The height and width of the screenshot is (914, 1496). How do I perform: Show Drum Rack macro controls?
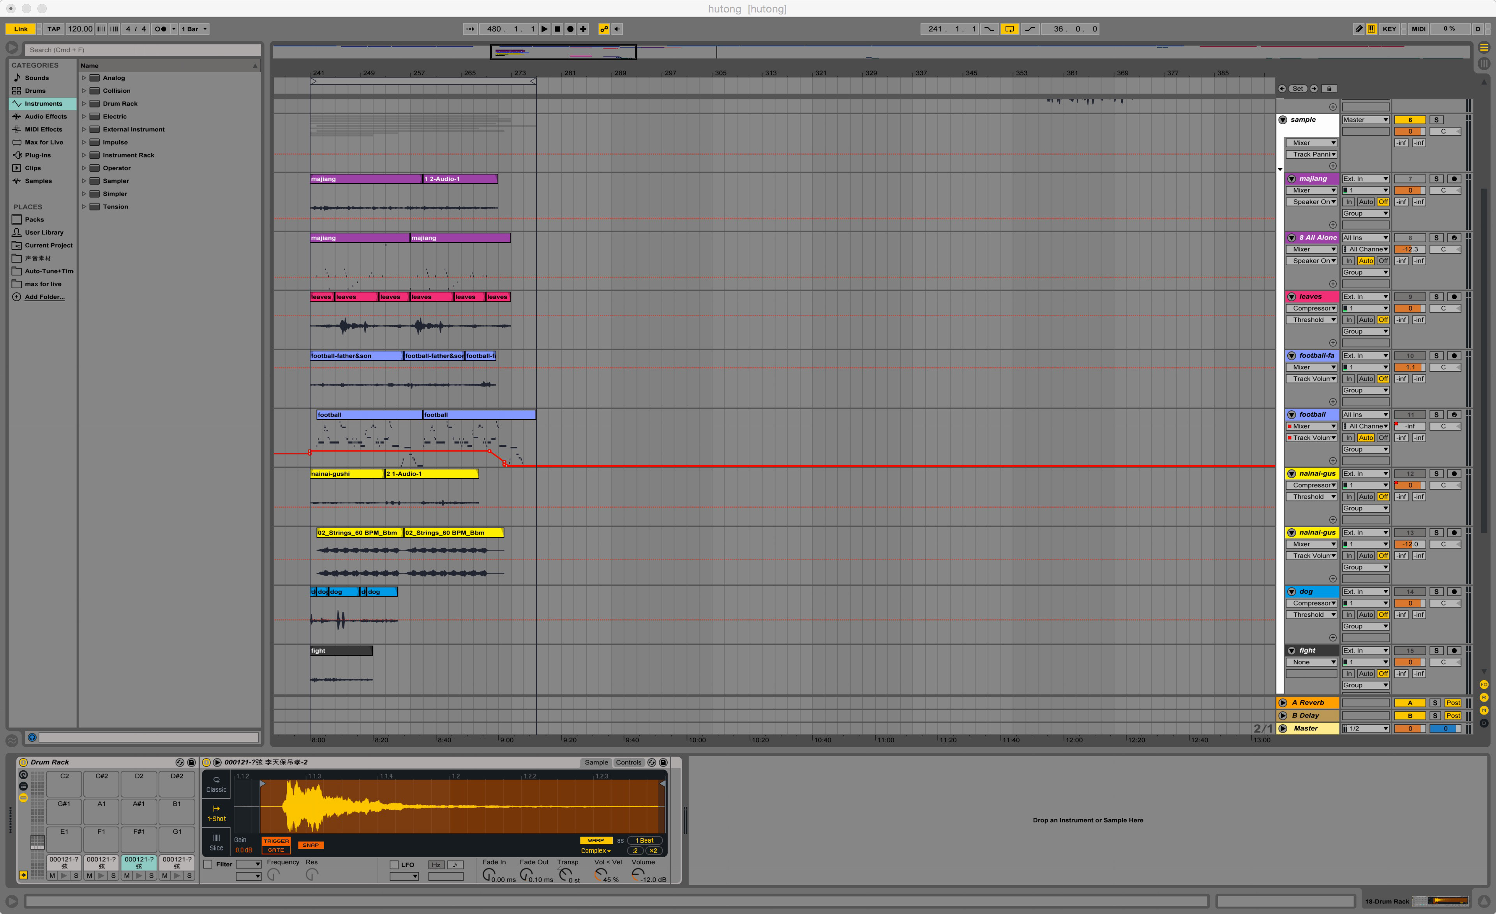coord(23,775)
